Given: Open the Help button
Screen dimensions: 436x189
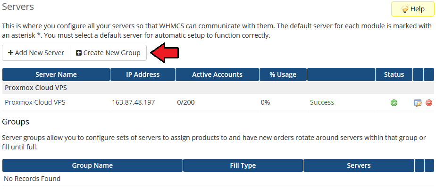Looking at the screenshot, I should pos(412,9).
